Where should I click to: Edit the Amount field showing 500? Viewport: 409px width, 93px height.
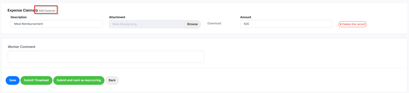(x=286, y=24)
